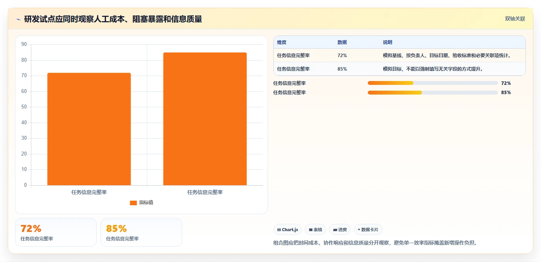The height and width of the screenshot is (262, 541).
Task: Click the 双轴关联 badge
Action: 515,19
